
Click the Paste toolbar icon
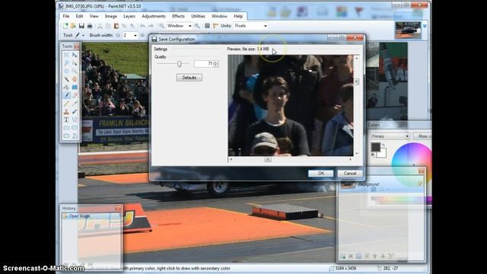(x=116, y=26)
